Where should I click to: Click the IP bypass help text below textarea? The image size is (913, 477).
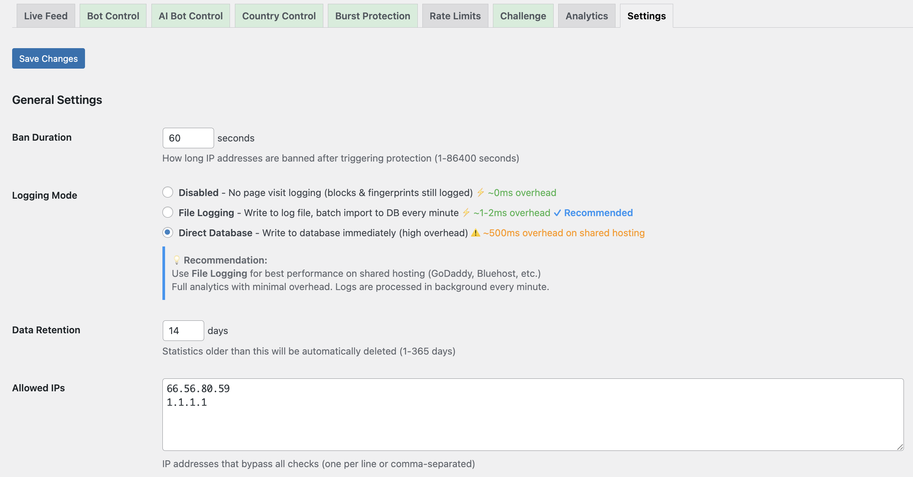[x=319, y=464]
